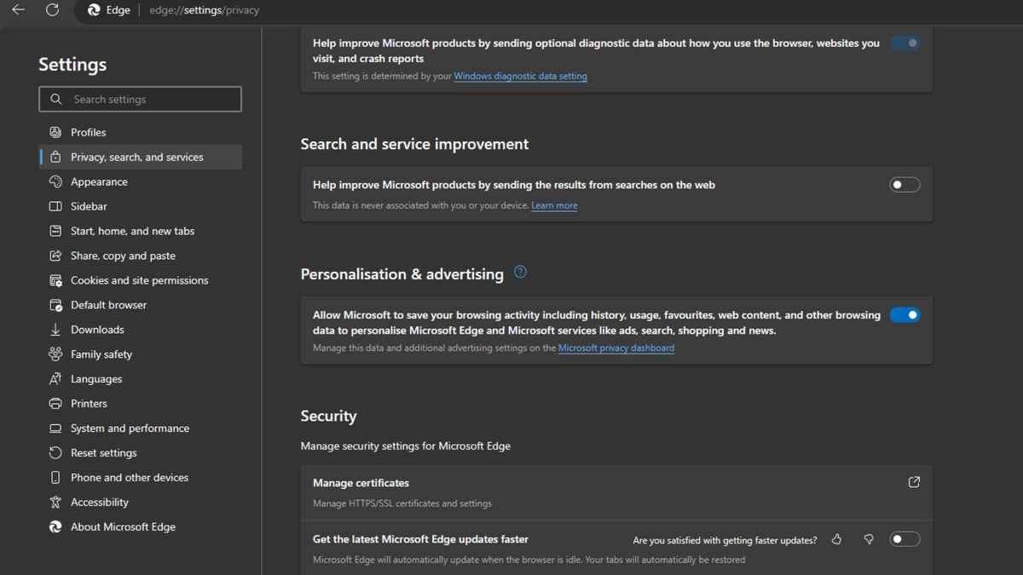
Task: Enable sending web search results to Microsoft
Action: [905, 184]
